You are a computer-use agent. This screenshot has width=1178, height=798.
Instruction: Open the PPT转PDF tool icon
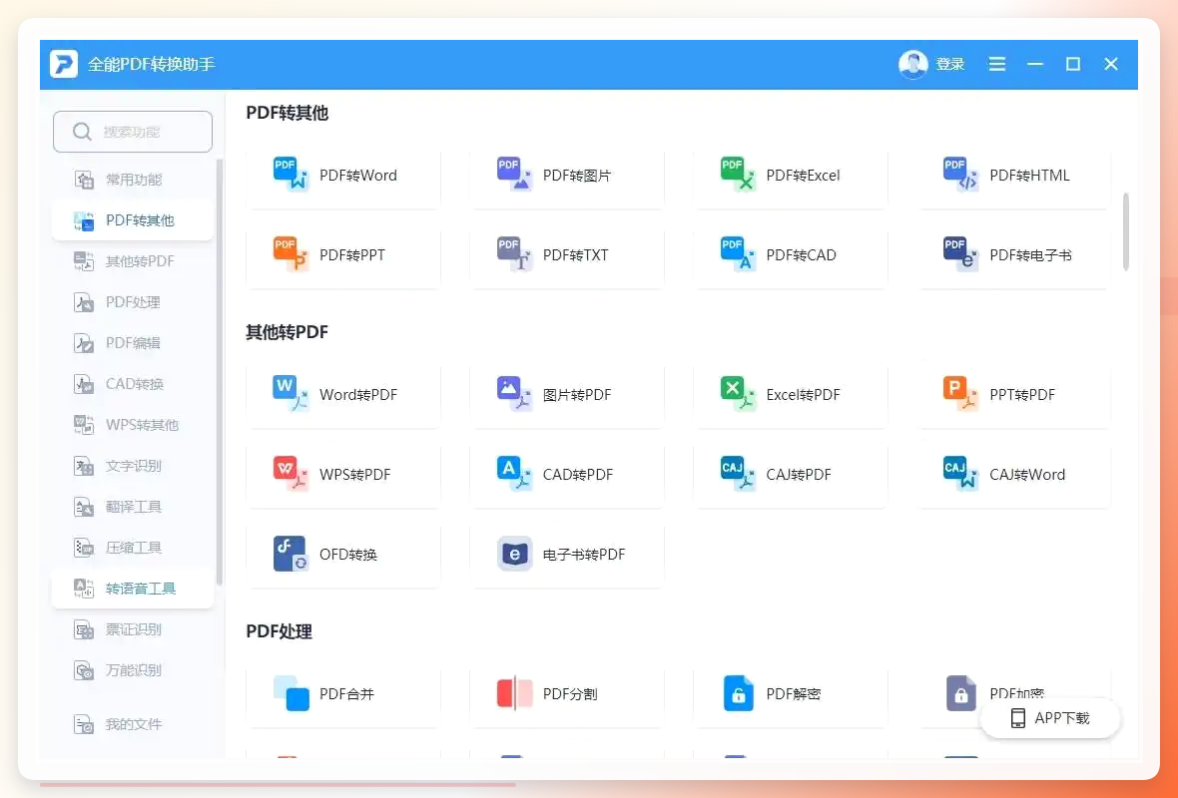[x=961, y=393]
